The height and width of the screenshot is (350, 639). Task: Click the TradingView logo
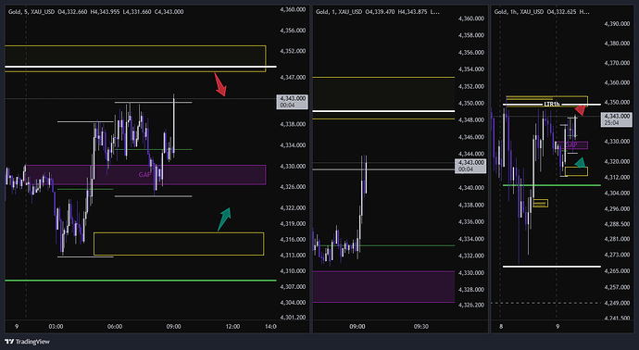pos(27,342)
